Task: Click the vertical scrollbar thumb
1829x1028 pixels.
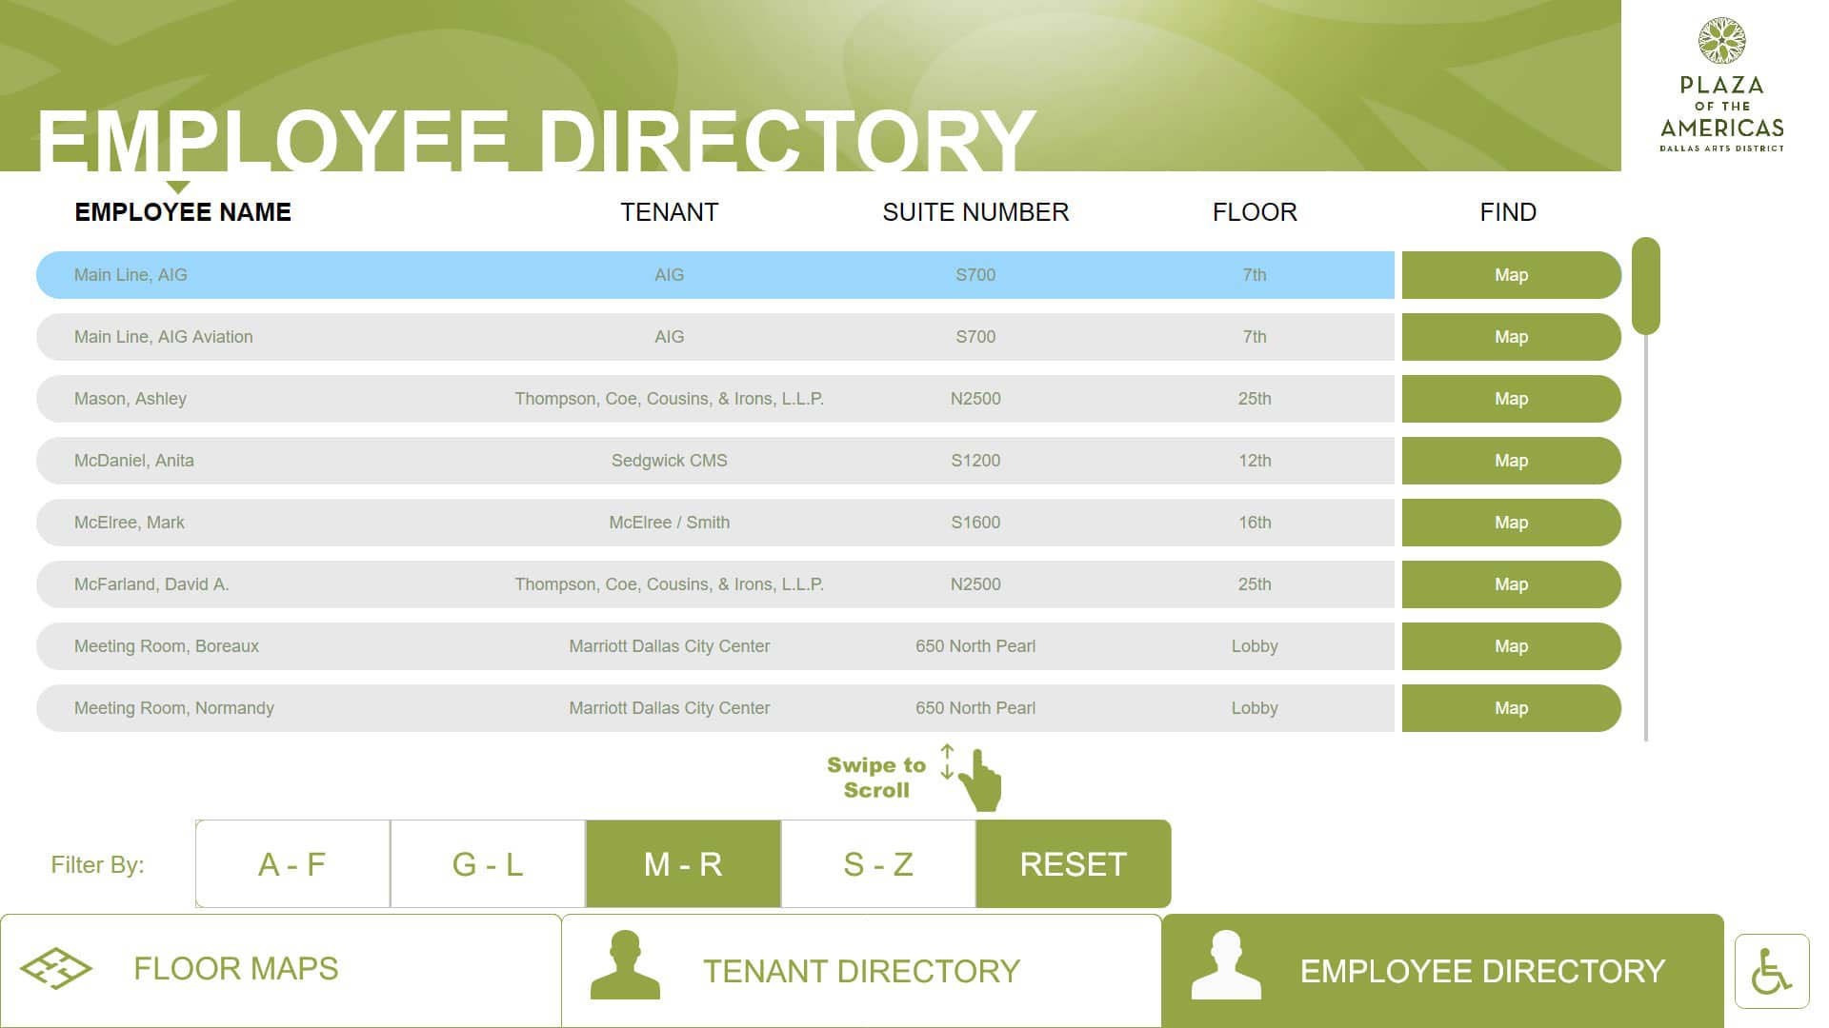Action: [1646, 287]
